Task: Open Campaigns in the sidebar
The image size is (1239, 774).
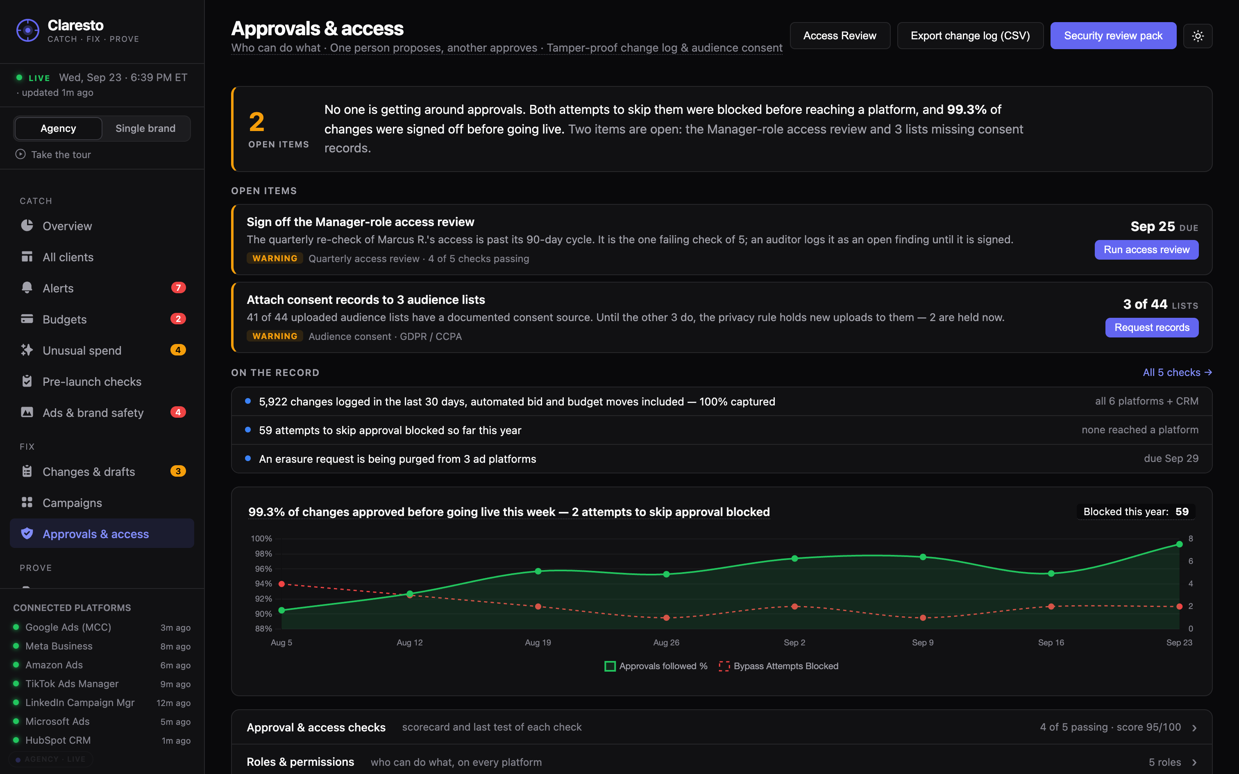Action: 102,503
